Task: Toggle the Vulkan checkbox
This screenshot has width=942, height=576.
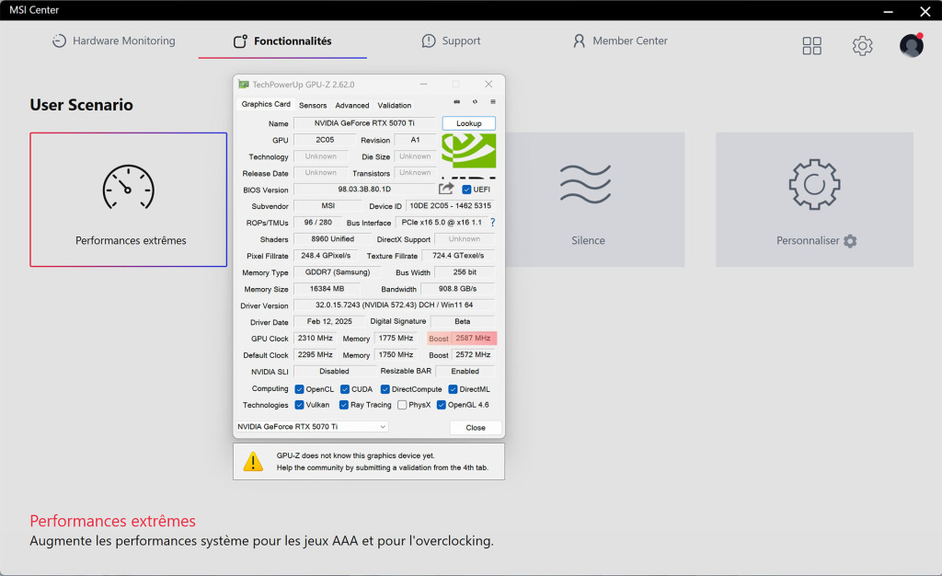Action: pyautogui.click(x=299, y=405)
